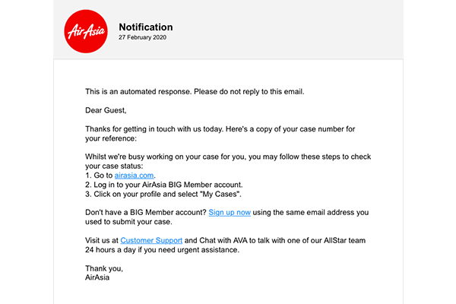Open the airasia.com link
The height and width of the screenshot is (304, 456).
[x=134, y=176]
